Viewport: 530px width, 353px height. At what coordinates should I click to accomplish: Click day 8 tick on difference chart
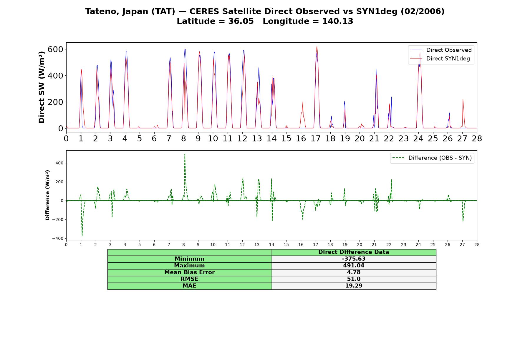(x=184, y=244)
